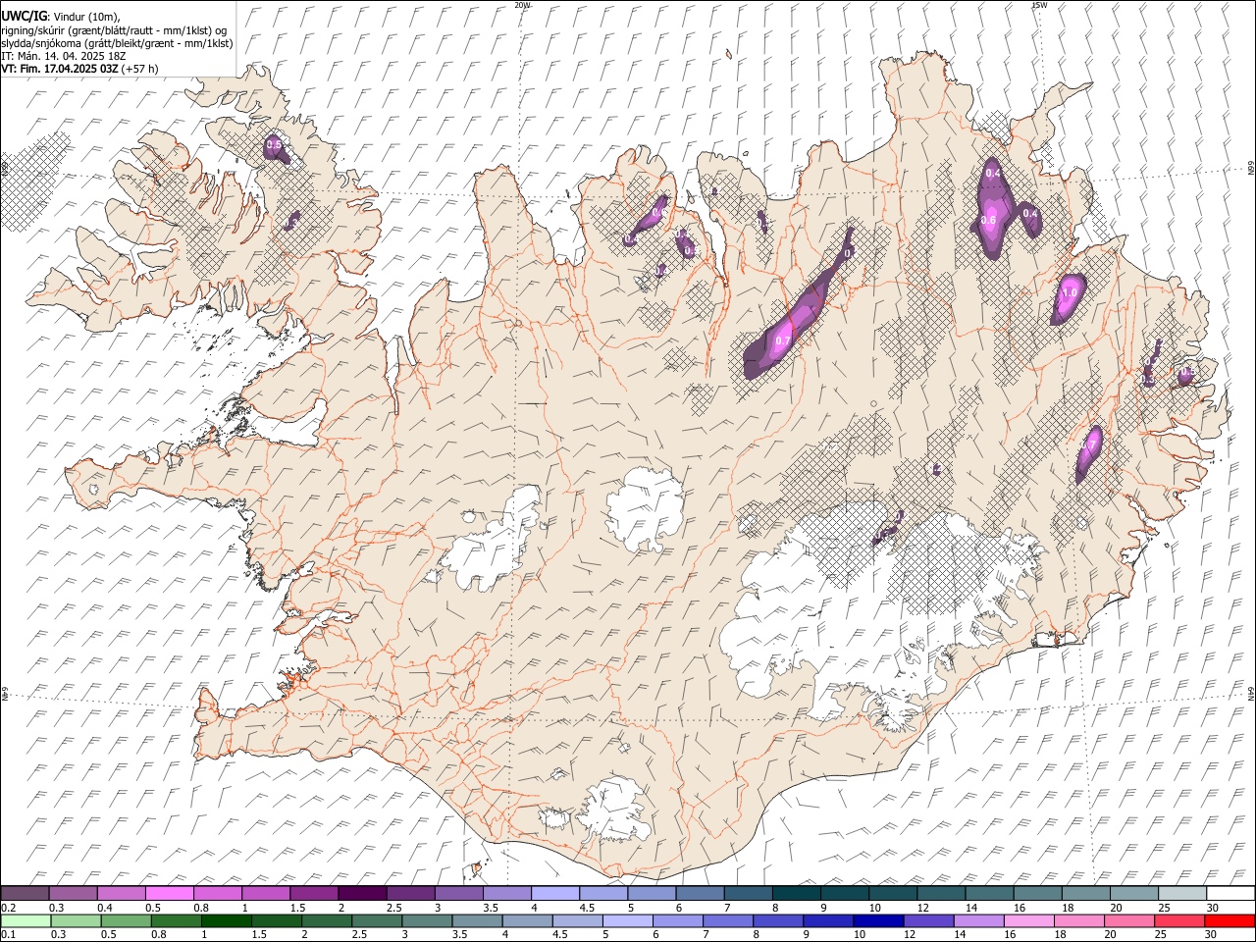Pick the lower legend pale green swatch at 0.1
This screenshot has width=1256, height=942.
pyautogui.click(x=26, y=920)
